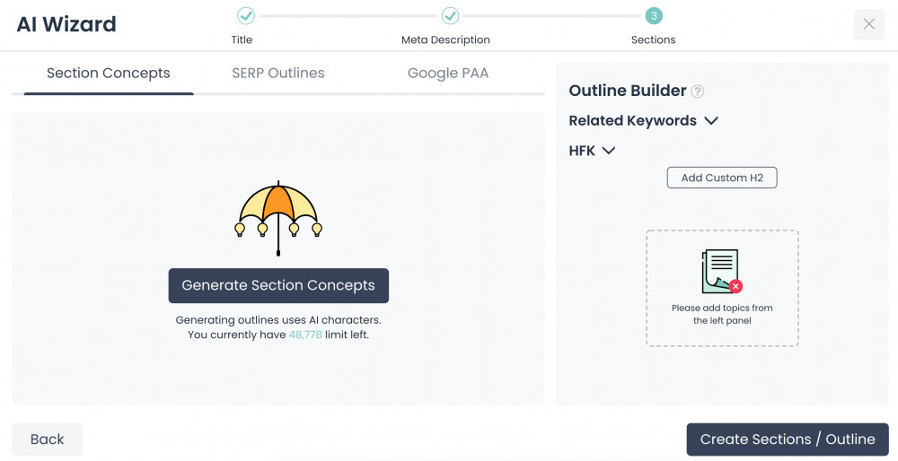
Task: Click the Add Custom H2 button
Action: coord(722,178)
